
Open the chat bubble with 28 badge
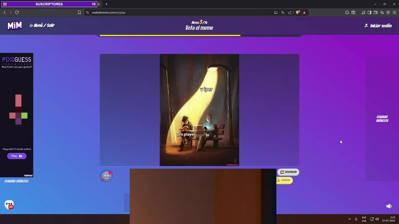click(9, 205)
